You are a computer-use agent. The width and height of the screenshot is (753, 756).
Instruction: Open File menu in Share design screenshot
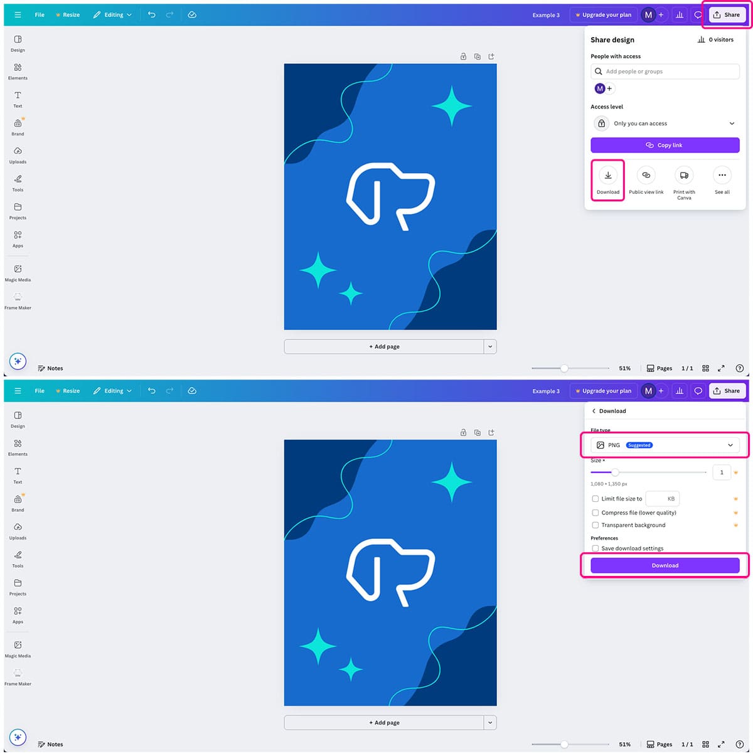pos(40,14)
